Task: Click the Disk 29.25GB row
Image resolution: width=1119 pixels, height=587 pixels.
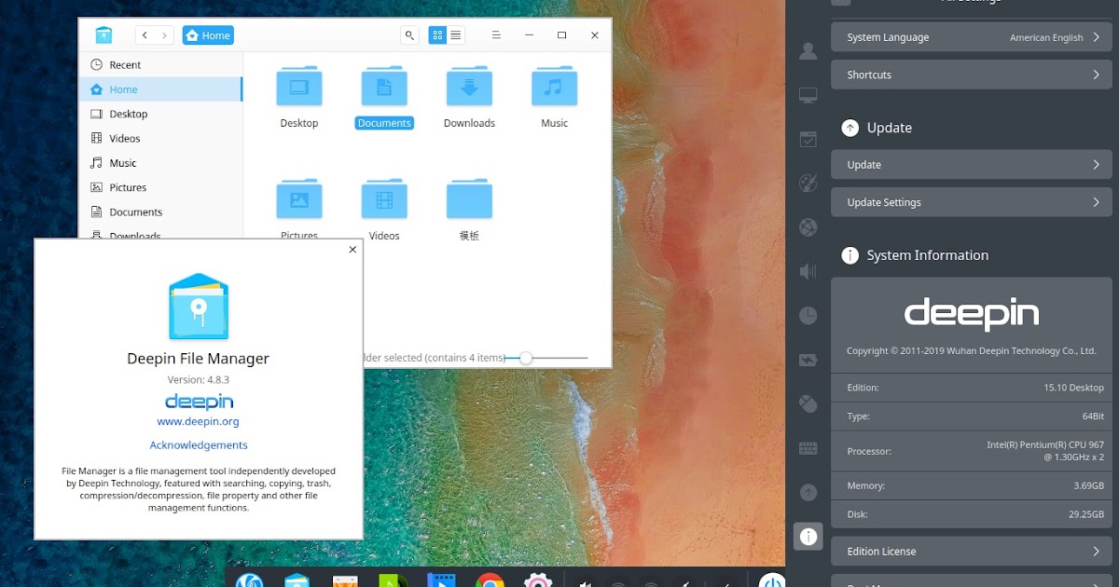Action: click(x=972, y=514)
